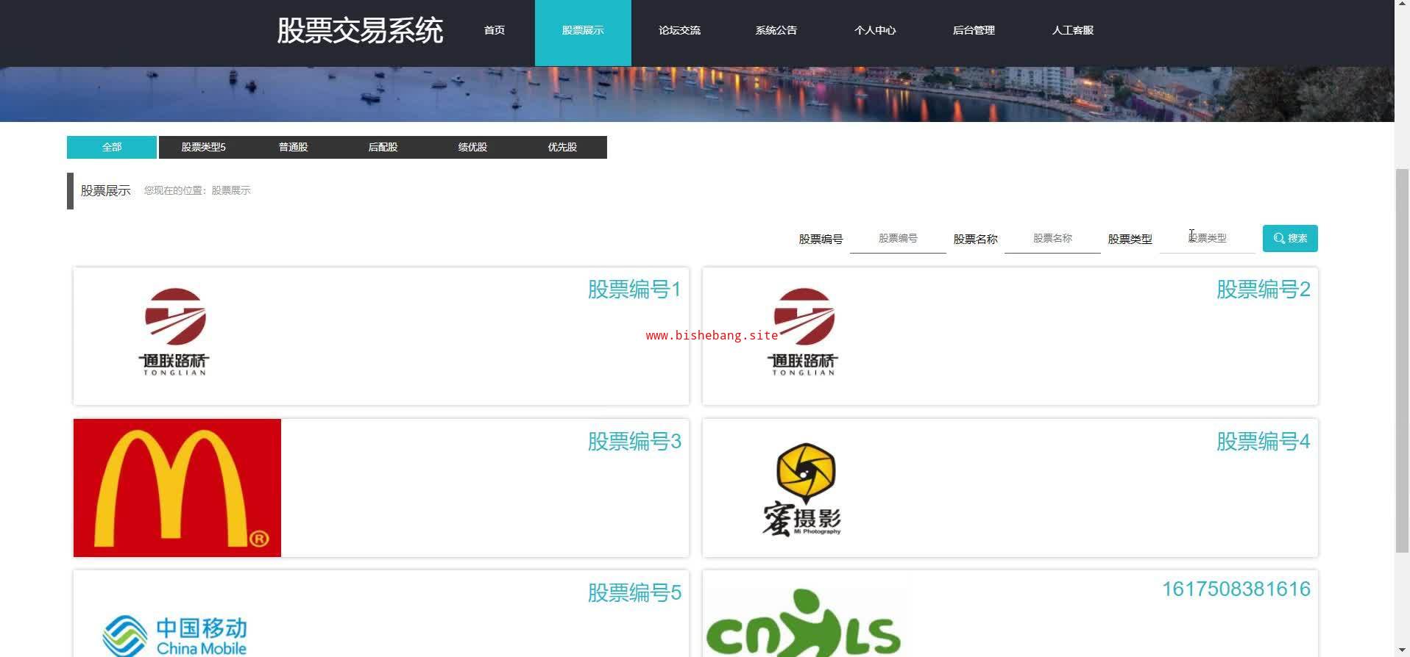Filter by 股票类型5 category
The width and height of the screenshot is (1410, 657).
(204, 147)
